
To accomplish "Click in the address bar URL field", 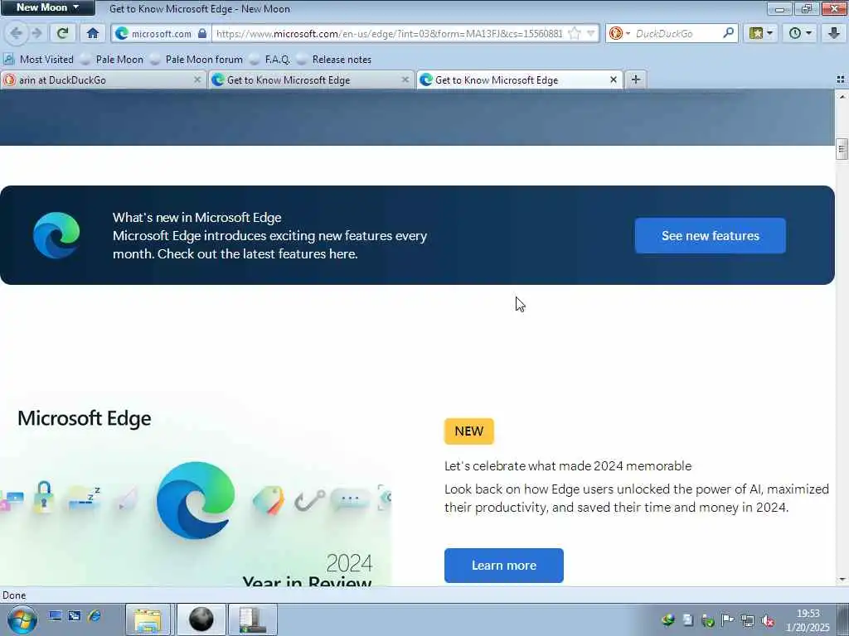I will [390, 33].
